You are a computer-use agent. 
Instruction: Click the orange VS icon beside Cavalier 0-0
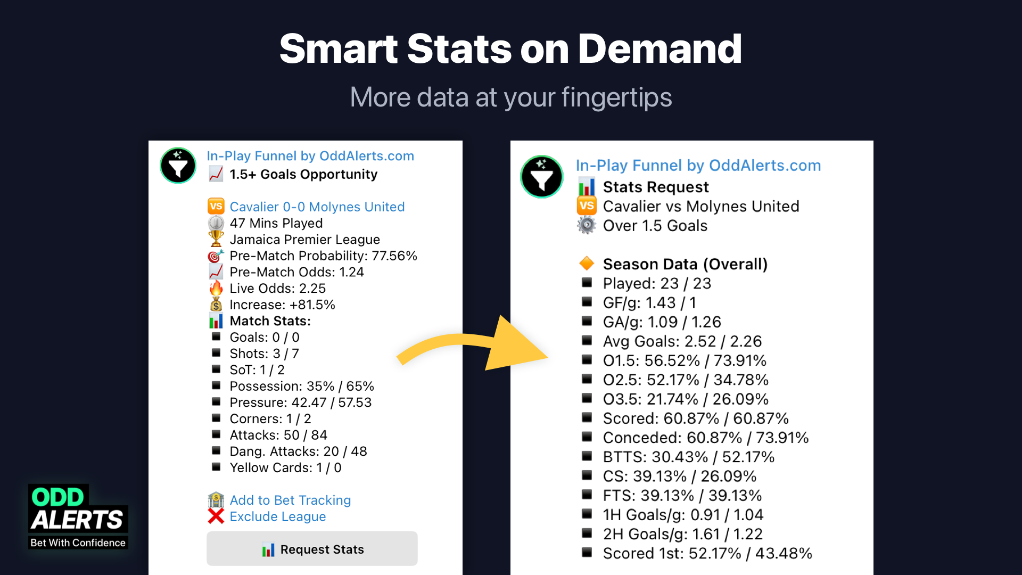click(x=216, y=207)
